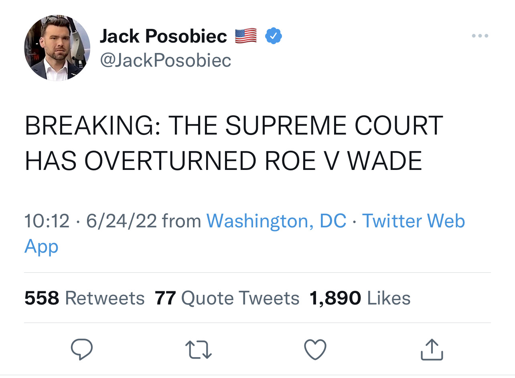Screen dimensions: 515x378
Task: View the 558 Retweets list
Action: 84,298
